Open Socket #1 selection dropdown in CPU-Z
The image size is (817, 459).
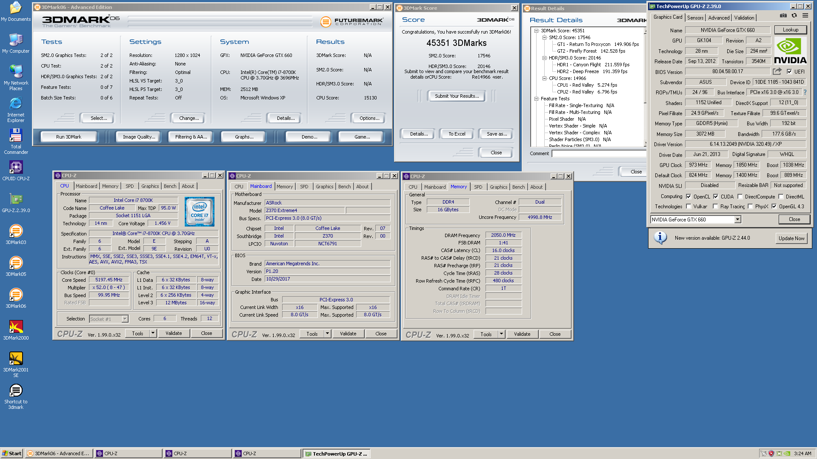pos(109,319)
